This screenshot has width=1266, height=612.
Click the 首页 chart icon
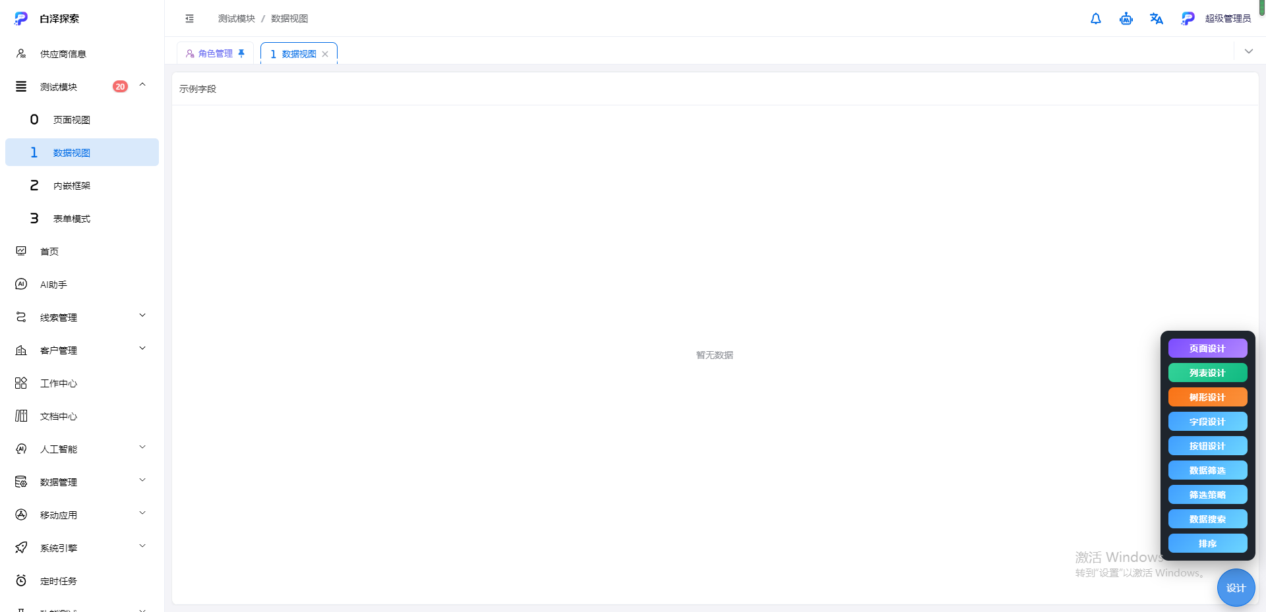click(x=21, y=251)
